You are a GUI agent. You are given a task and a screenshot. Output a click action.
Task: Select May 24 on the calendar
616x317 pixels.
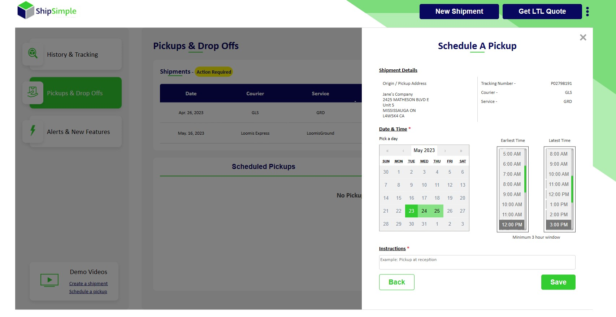[x=424, y=211]
